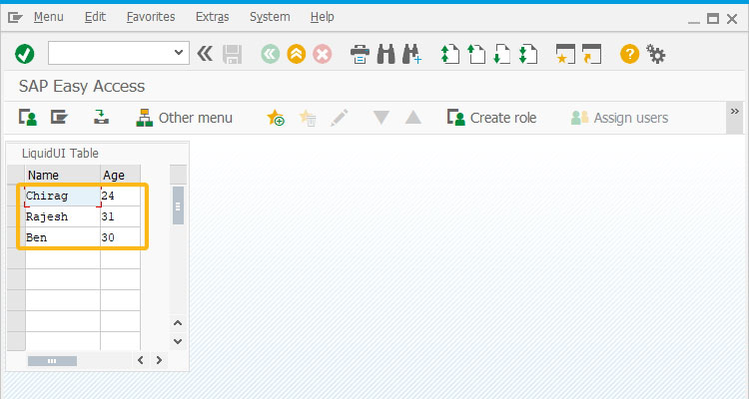
Task: Click the Add to Favorites star icon
Action: pyautogui.click(x=276, y=118)
